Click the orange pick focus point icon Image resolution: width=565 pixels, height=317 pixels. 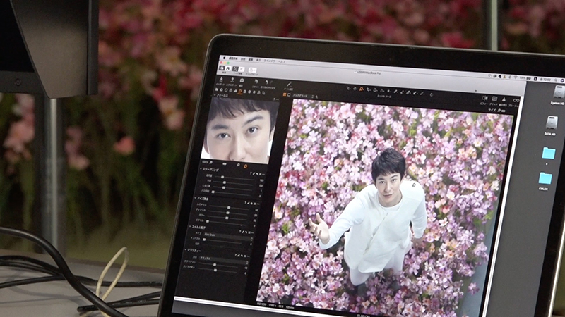[x=245, y=166]
